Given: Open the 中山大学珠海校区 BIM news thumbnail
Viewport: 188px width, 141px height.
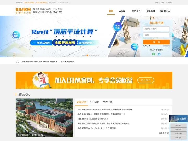Looking at the screenshot, I should pos(44,118).
